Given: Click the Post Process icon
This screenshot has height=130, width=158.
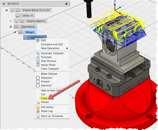Looking at the screenshot, I should (x=38, y=61).
